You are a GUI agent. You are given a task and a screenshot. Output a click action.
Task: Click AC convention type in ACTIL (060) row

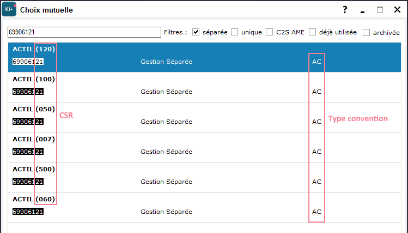316,212
